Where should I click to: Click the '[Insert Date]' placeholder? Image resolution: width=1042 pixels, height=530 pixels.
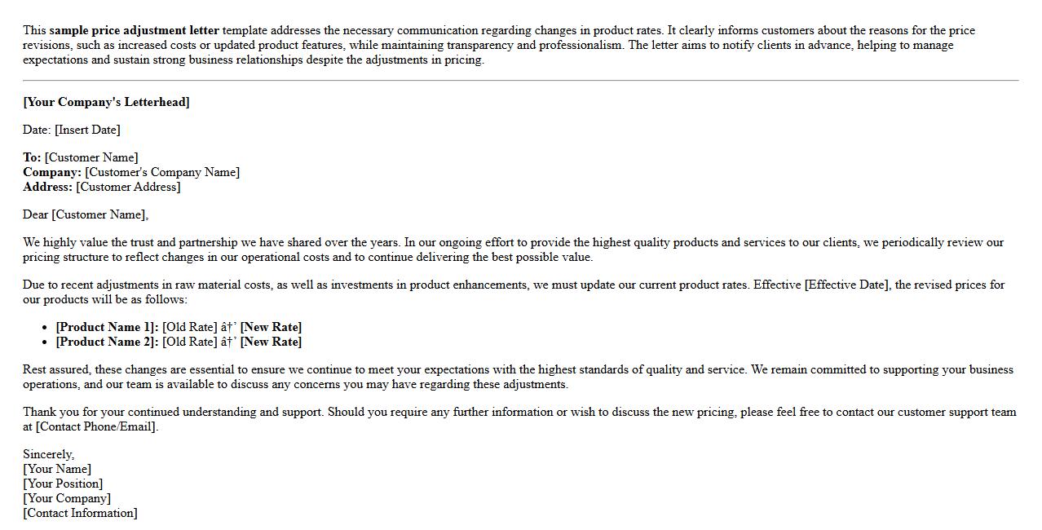tap(87, 130)
